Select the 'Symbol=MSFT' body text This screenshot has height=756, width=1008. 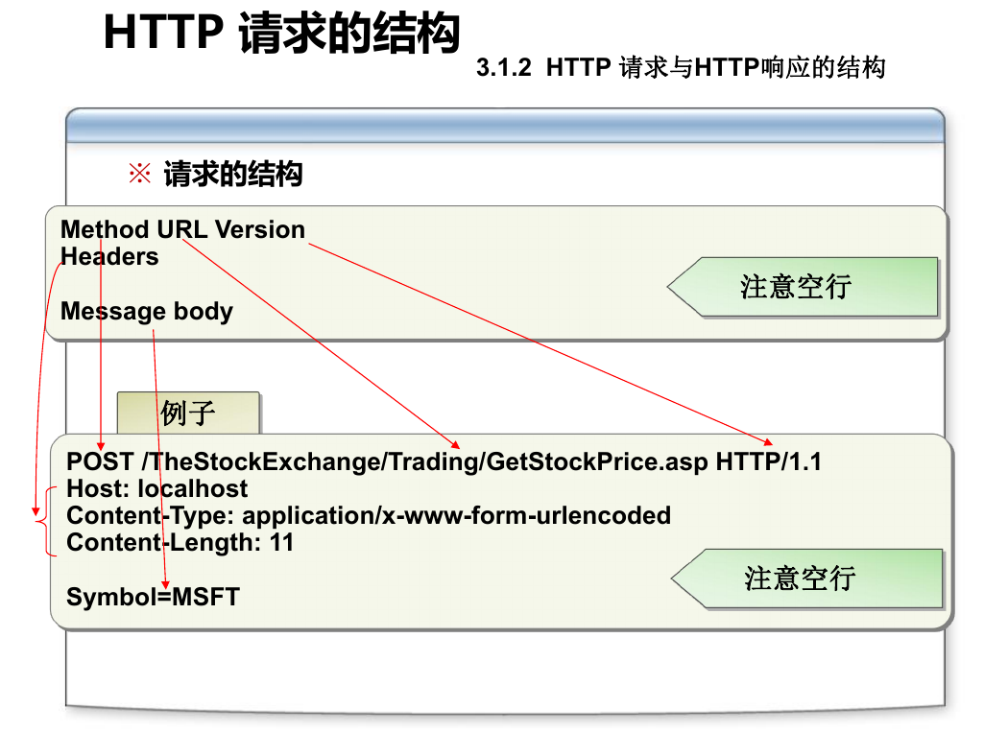click(x=153, y=597)
